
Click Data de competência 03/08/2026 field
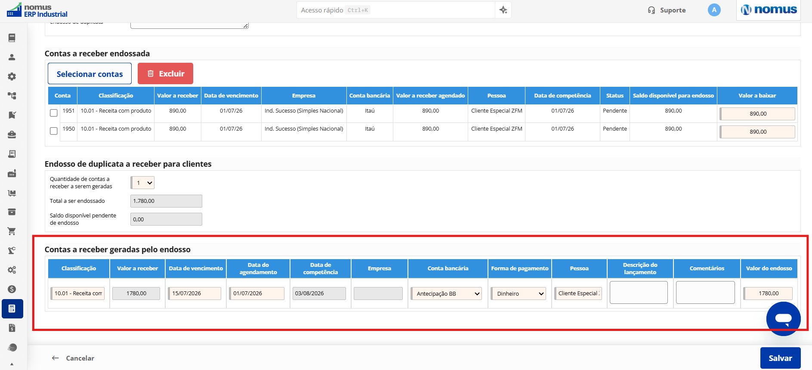[319, 294]
